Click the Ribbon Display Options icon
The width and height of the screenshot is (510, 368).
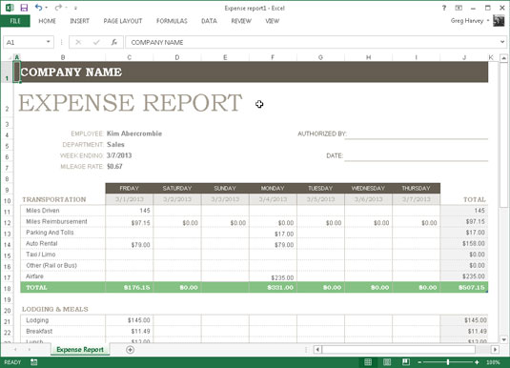tap(459, 8)
